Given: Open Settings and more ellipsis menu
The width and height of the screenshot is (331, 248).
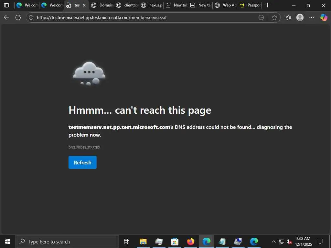Looking at the screenshot, I should tap(312, 17).
